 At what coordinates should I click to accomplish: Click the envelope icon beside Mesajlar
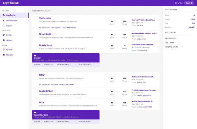[4, 55]
